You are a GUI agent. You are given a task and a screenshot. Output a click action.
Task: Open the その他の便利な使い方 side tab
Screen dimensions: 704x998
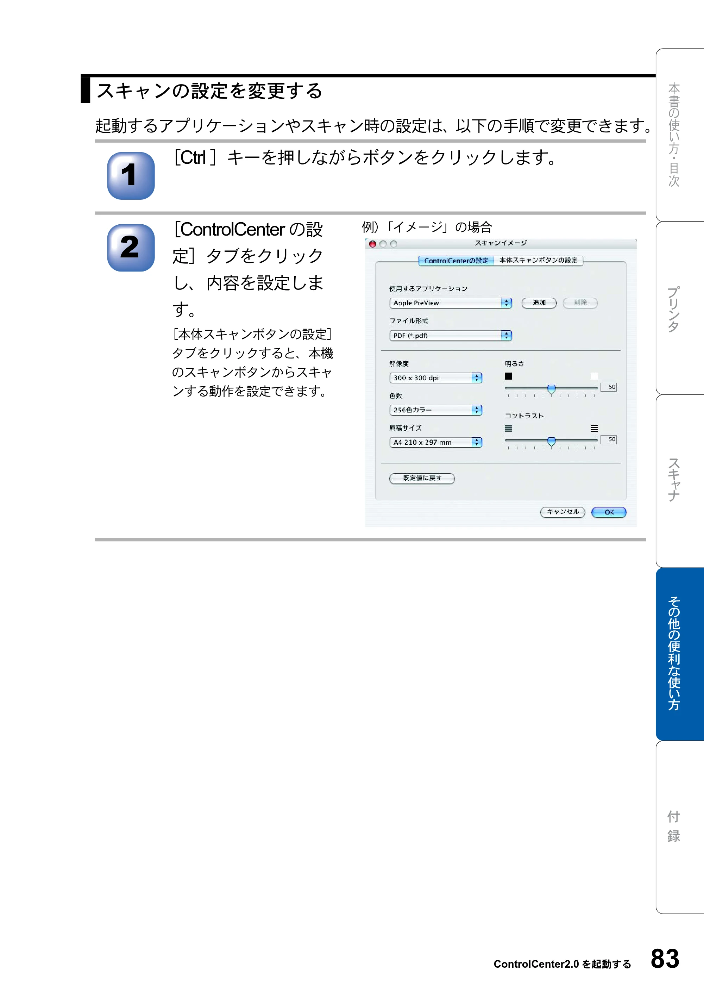point(680,654)
